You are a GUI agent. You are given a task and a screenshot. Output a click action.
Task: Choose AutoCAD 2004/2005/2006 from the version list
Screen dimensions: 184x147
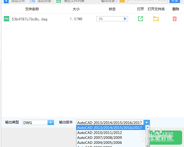pyautogui.click(x=111, y=143)
